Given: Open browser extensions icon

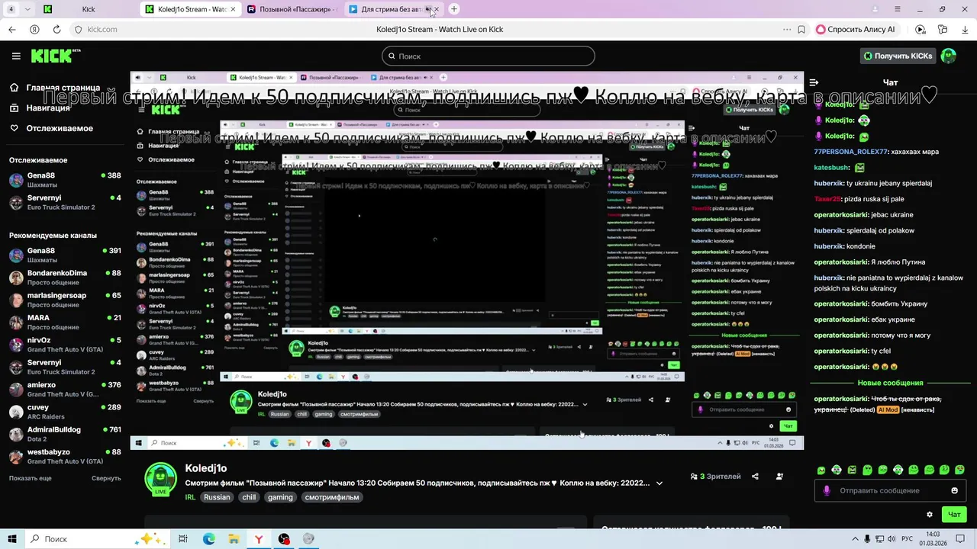Looking at the screenshot, I should tap(943, 29).
